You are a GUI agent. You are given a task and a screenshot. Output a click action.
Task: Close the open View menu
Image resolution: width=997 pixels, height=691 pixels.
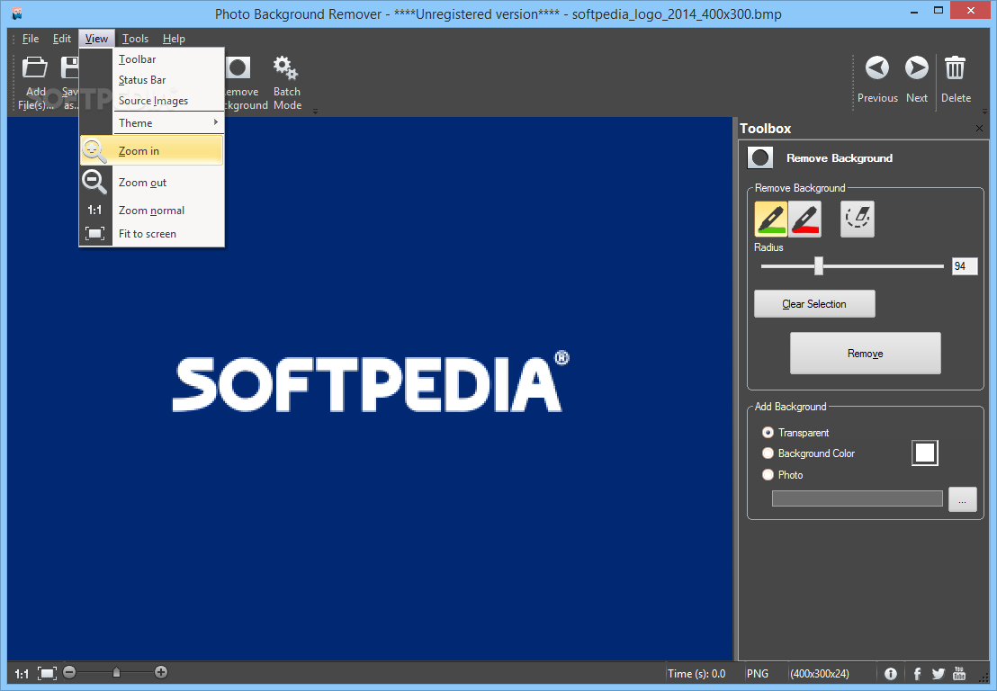click(x=96, y=39)
